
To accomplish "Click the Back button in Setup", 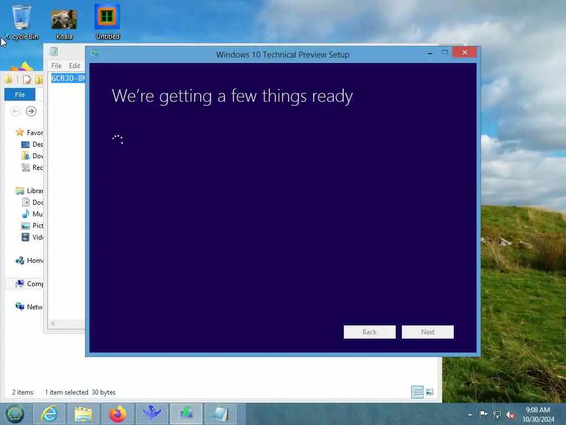I will [369, 332].
